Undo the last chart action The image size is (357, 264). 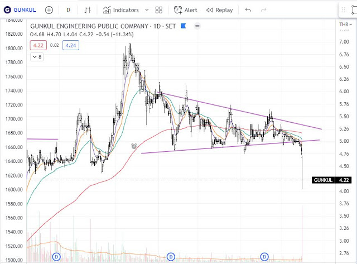coord(248,10)
